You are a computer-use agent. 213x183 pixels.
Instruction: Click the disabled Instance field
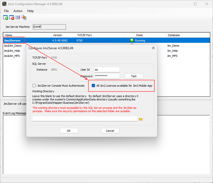[x=63, y=70]
